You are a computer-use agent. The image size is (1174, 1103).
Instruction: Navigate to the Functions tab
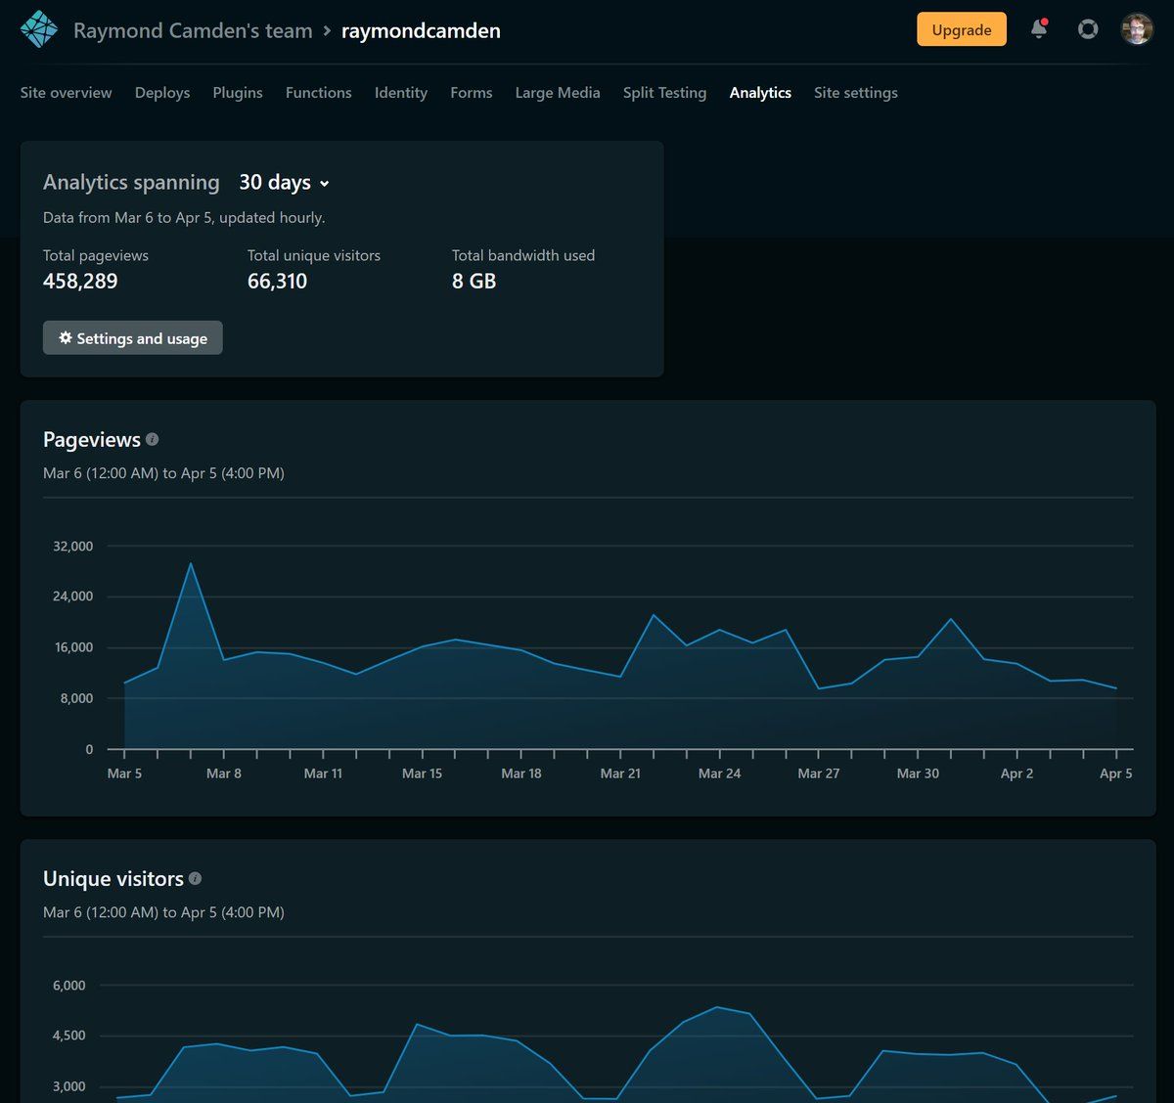click(318, 93)
